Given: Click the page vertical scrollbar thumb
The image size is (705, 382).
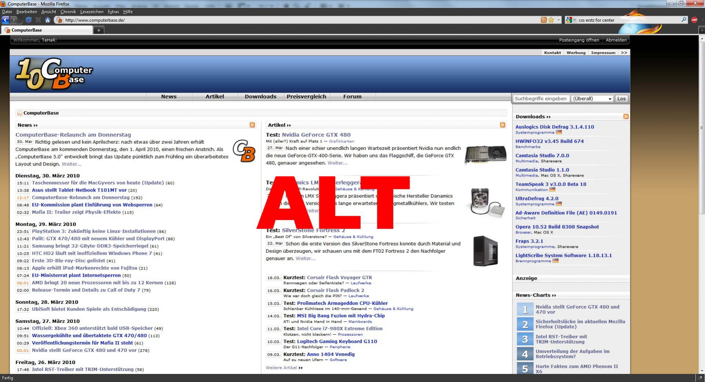Looking at the screenshot, I should (x=701, y=128).
